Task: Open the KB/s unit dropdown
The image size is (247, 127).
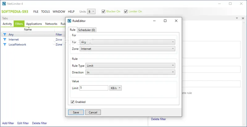Action: (115, 88)
